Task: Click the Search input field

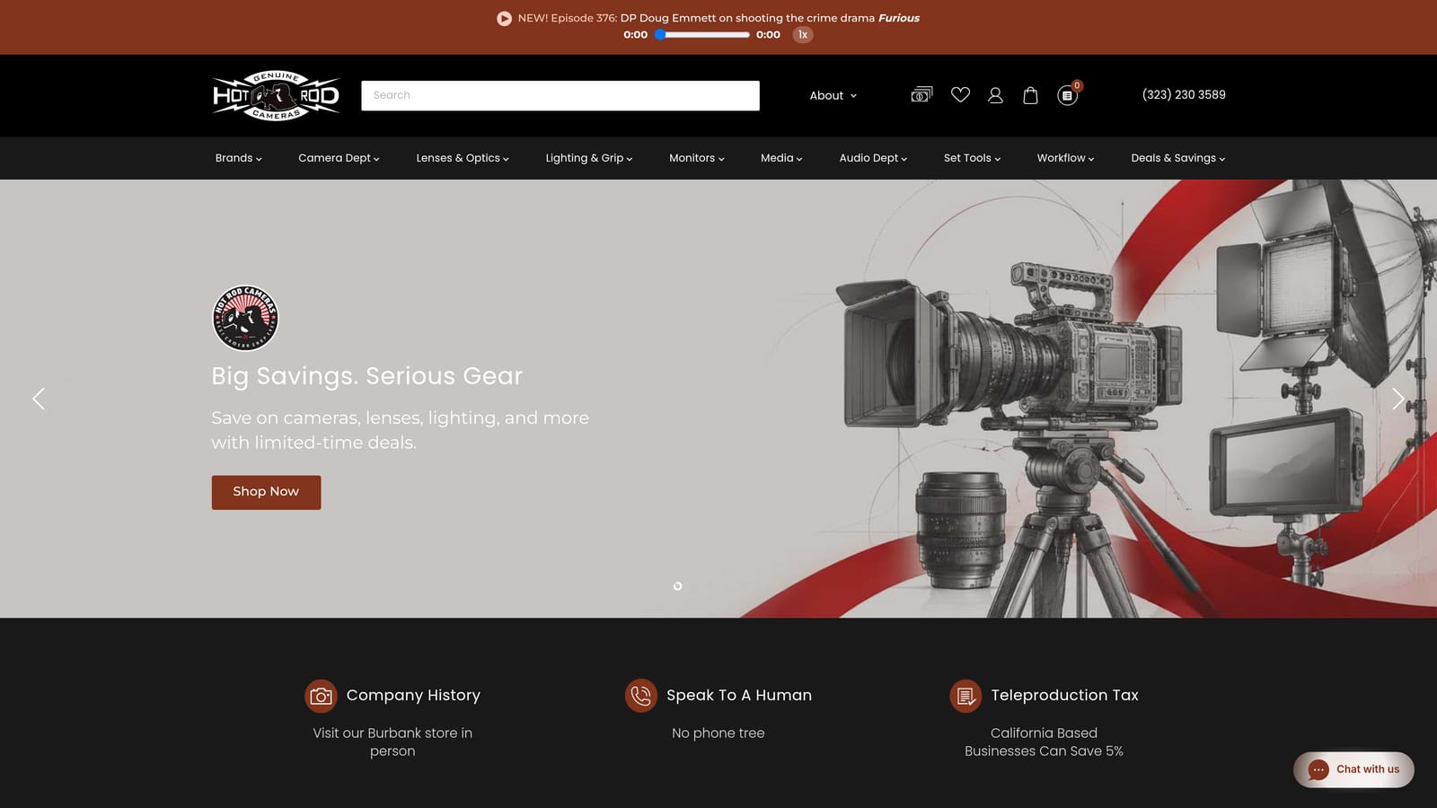Action: [x=560, y=96]
